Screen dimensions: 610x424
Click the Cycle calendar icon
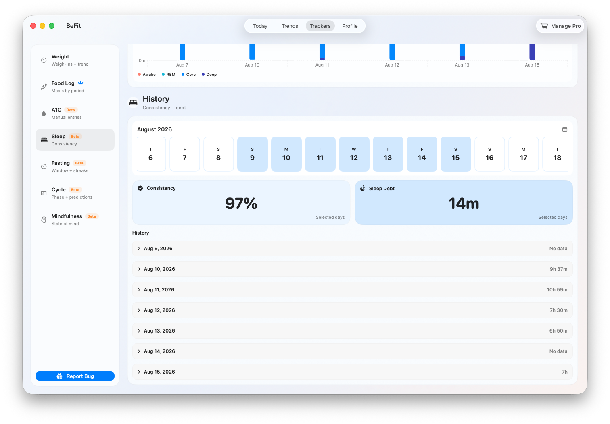(x=44, y=193)
